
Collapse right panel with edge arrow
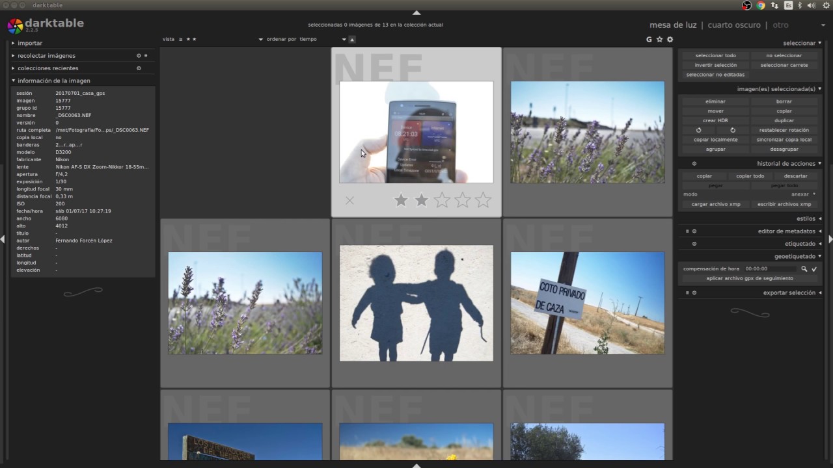830,239
